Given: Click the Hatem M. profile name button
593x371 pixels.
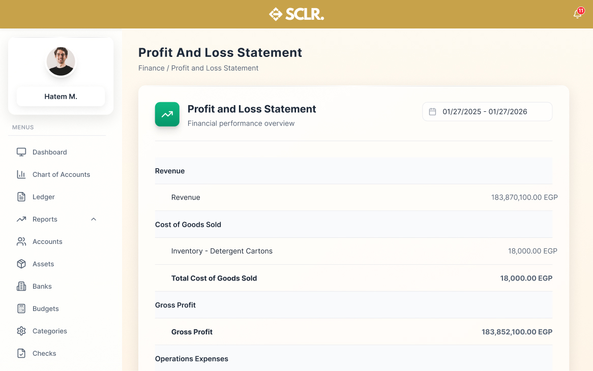Looking at the screenshot, I should pyautogui.click(x=61, y=97).
